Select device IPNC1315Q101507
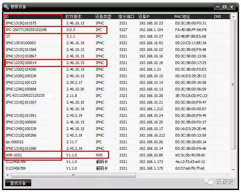Screen dimensions: 241x192 coord(21,102)
